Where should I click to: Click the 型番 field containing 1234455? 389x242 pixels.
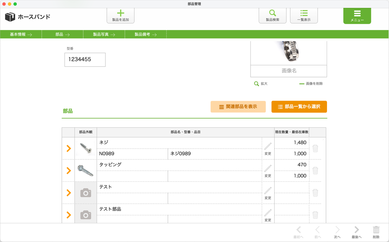click(85, 60)
